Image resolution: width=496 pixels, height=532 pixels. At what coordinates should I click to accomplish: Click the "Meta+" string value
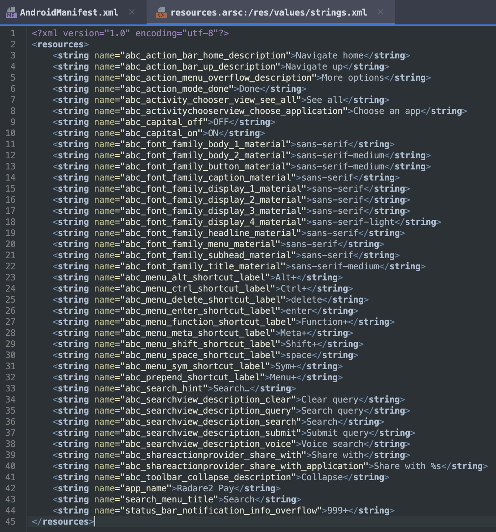click(x=294, y=333)
